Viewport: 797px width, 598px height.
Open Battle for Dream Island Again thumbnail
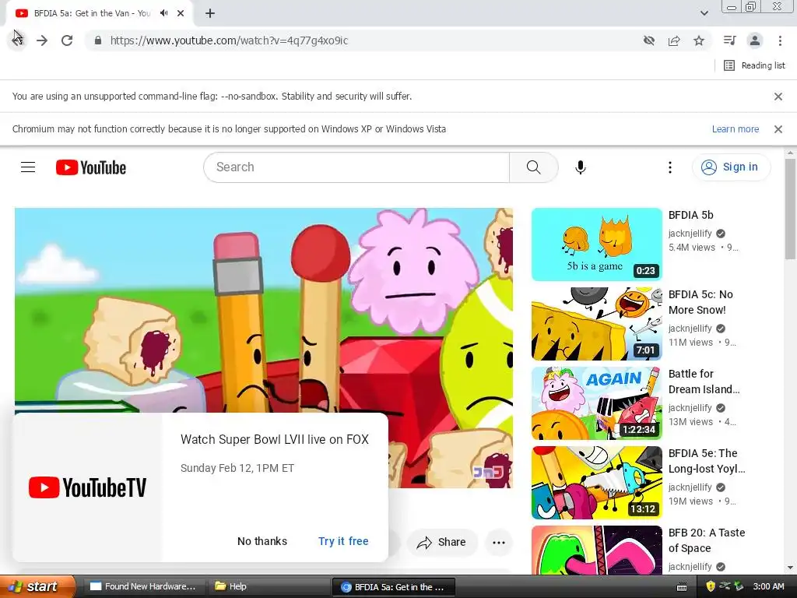(597, 403)
